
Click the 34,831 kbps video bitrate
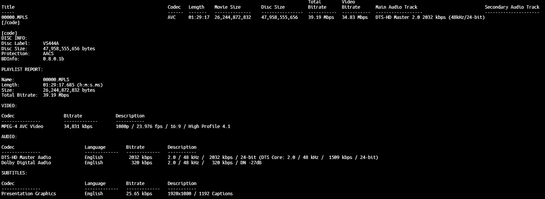78,126
